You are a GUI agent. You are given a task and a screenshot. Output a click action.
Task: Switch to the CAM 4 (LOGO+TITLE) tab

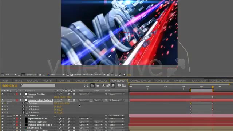pyautogui.click(x=141, y=80)
